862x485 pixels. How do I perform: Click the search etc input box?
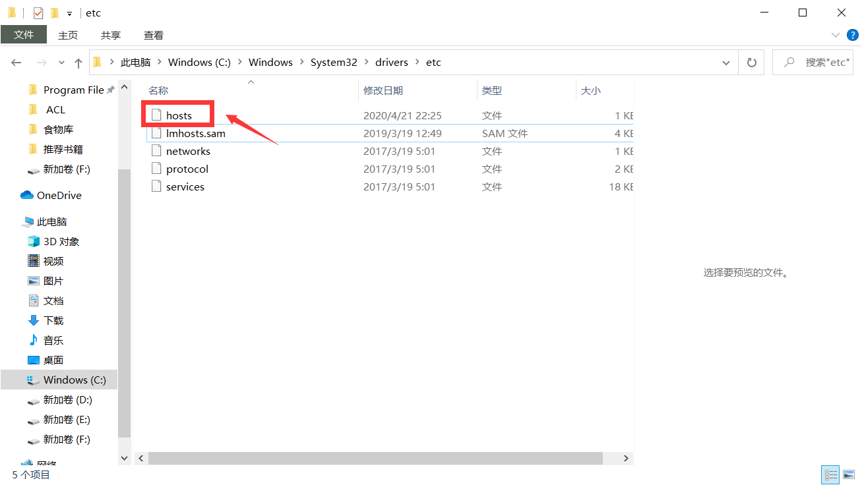pos(813,63)
